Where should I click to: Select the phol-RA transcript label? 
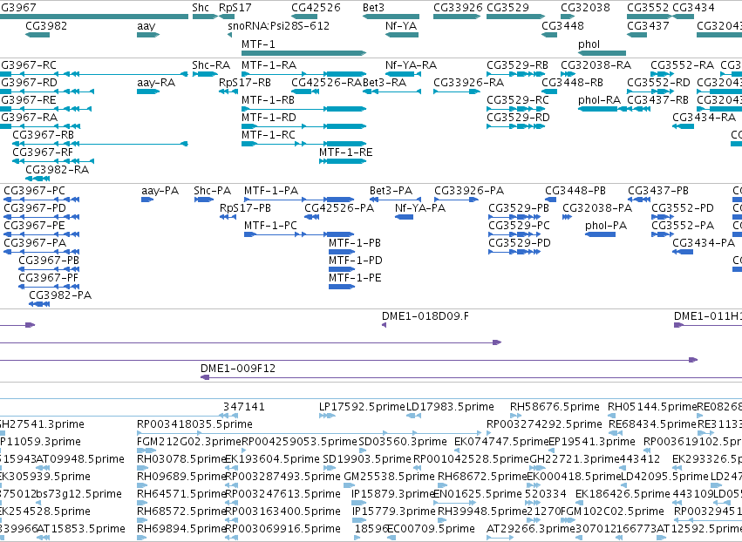pyautogui.click(x=600, y=100)
